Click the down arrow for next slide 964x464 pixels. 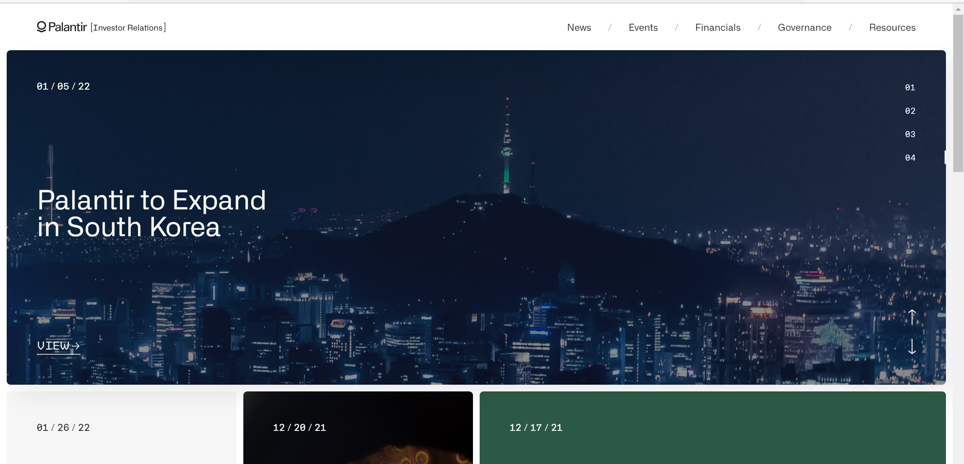912,347
